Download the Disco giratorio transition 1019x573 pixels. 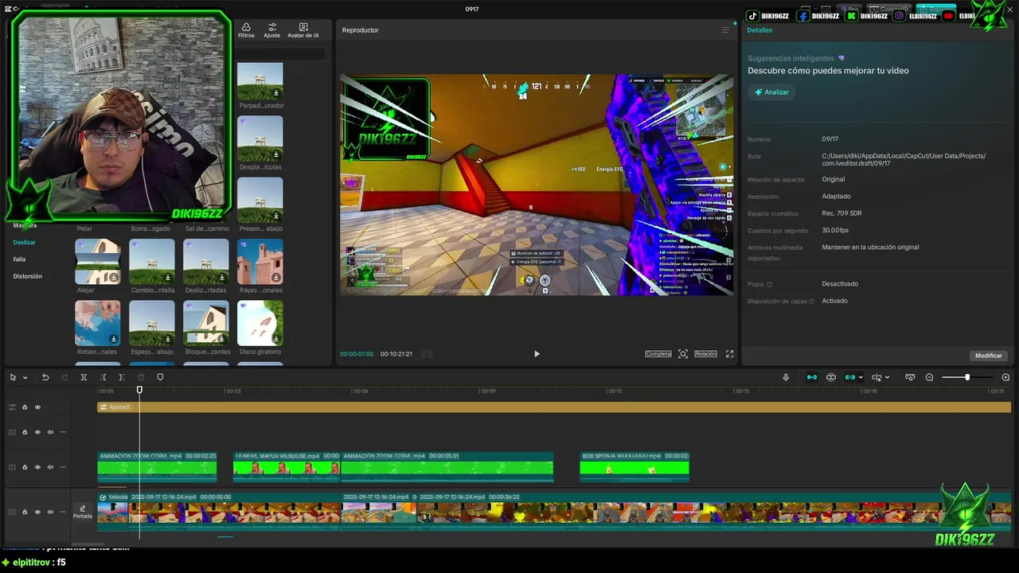[x=275, y=339]
